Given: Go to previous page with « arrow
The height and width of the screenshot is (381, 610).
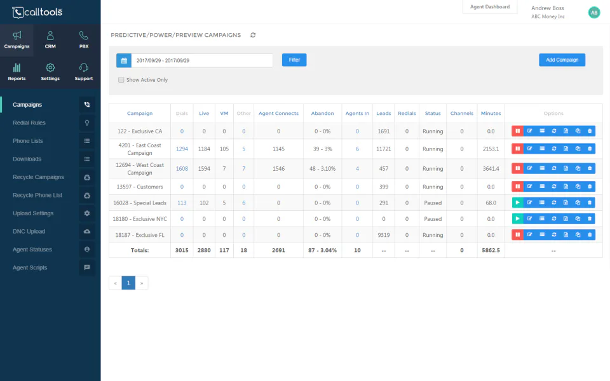Looking at the screenshot, I should click(116, 283).
